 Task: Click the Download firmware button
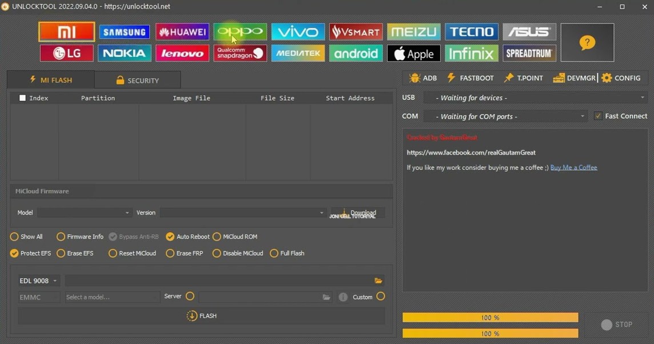358,213
